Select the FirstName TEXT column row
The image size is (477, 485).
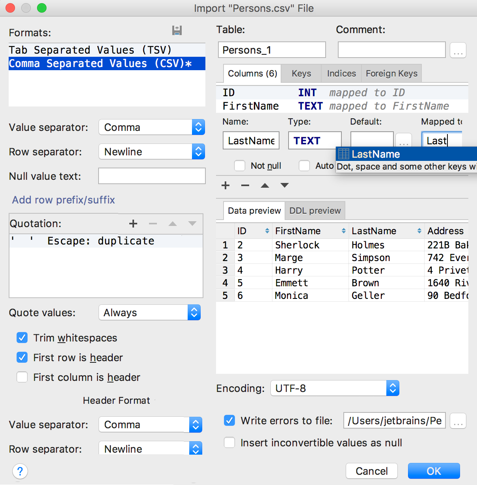342,106
